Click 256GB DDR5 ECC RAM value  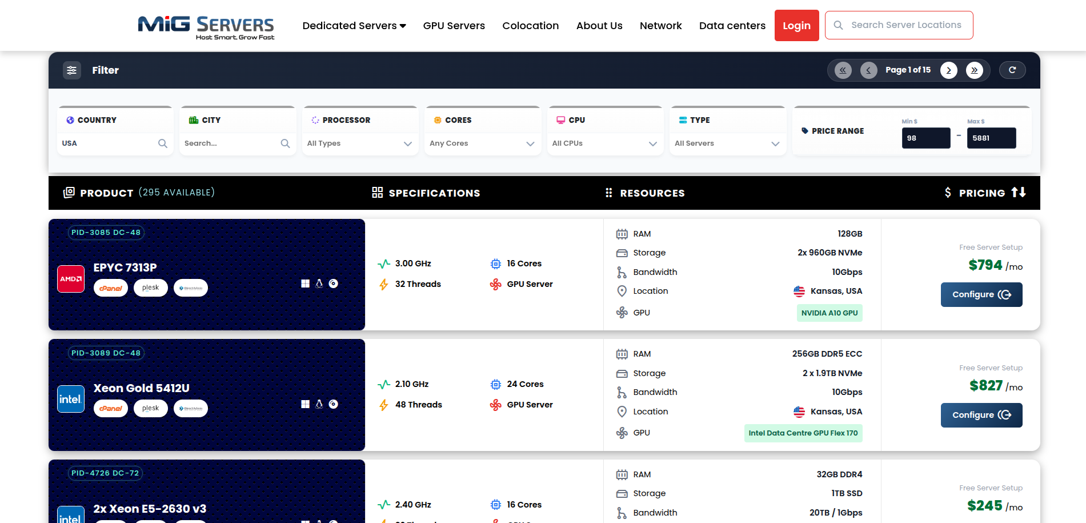[x=827, y=354]
